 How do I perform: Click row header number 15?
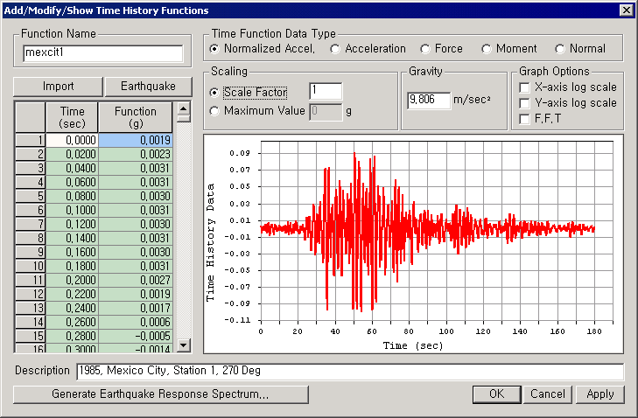tap(30, 337)
